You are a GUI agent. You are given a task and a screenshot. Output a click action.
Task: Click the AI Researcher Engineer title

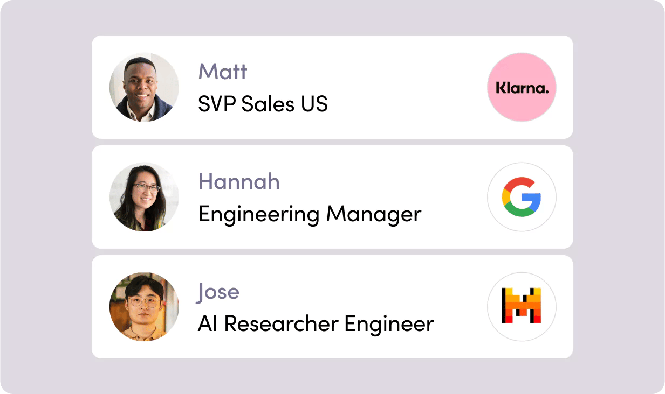[x=316, y=324]
